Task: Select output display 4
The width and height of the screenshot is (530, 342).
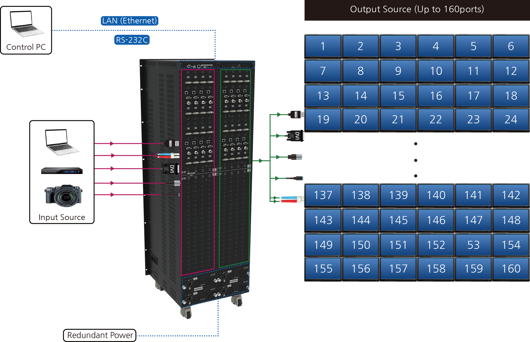Action: 436,46
